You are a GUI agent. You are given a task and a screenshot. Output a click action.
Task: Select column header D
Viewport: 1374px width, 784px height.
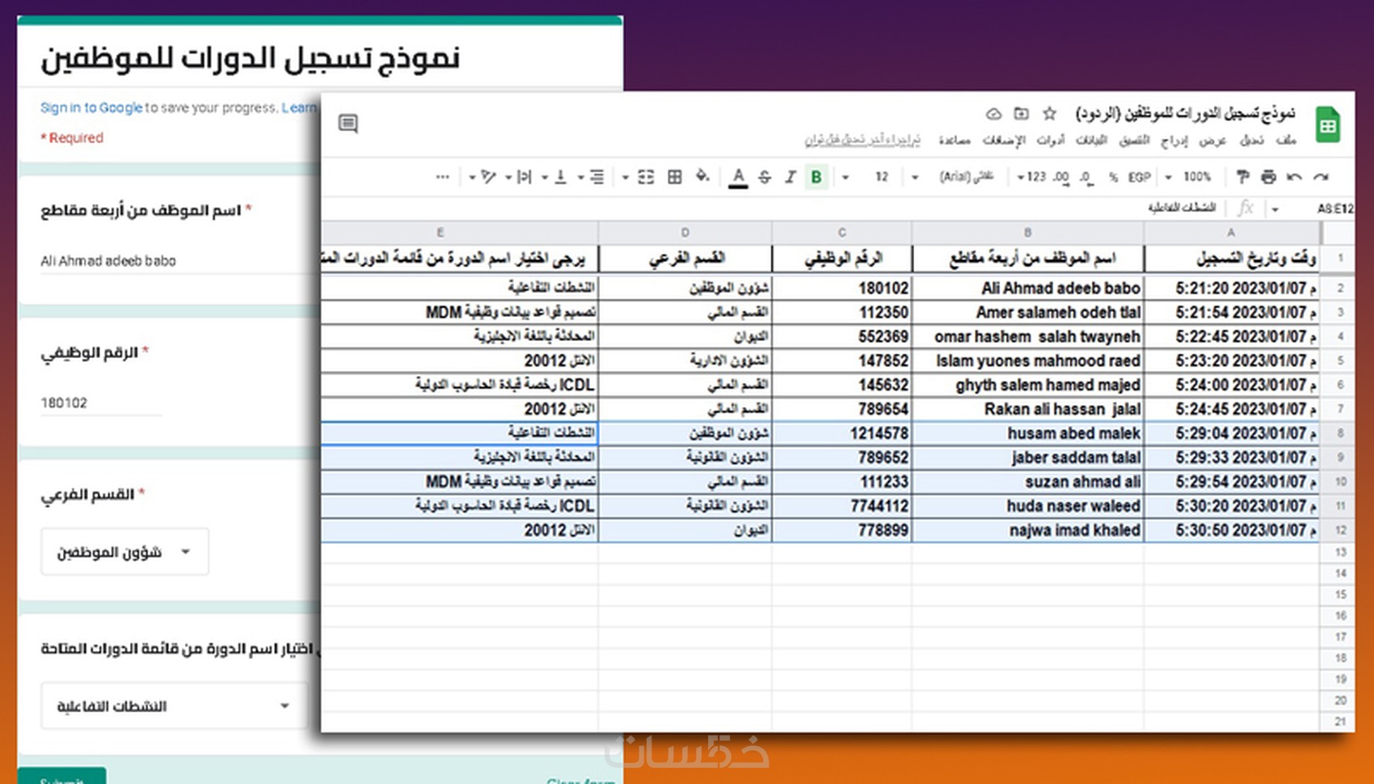[x=685, y=232]
